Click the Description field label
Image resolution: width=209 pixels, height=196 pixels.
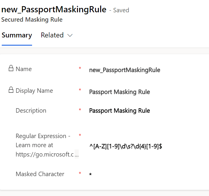(x=31, y=110)
